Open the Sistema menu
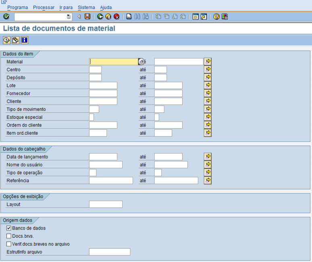The image size is (312, 262). point(86,7)
